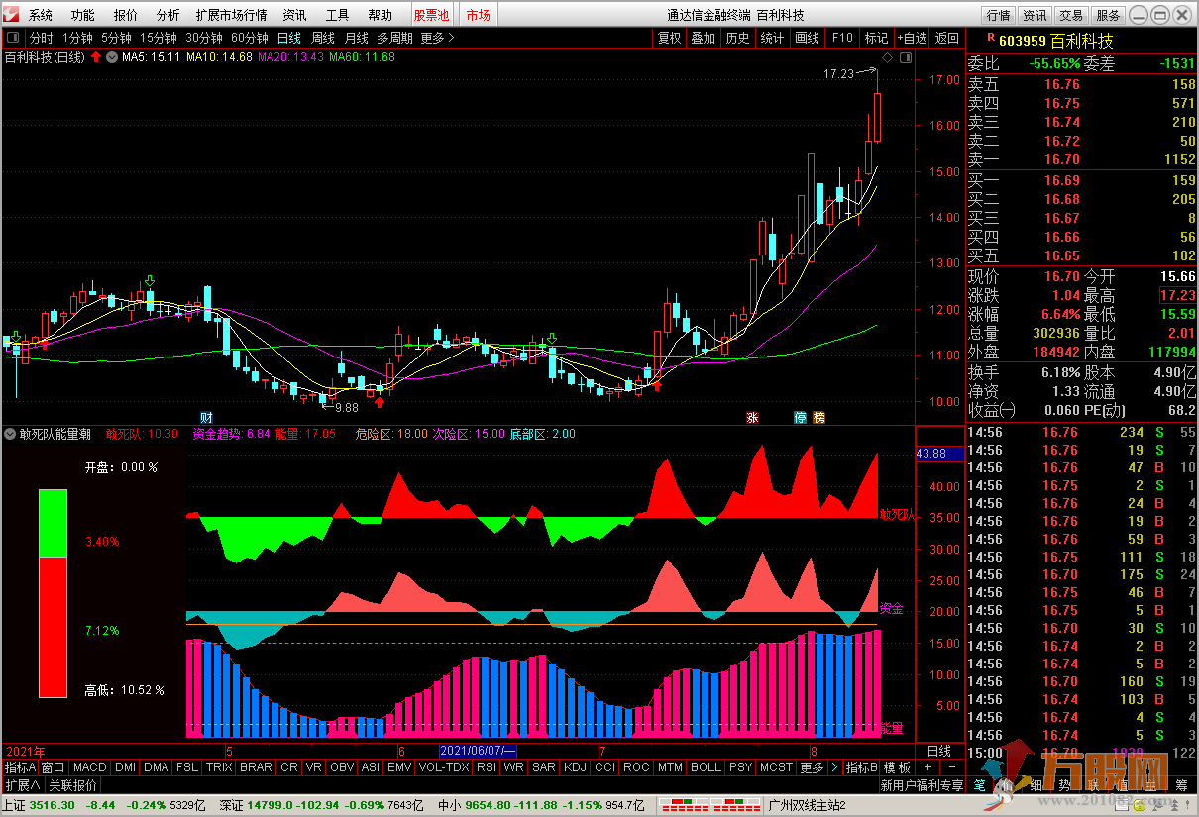Click the 新用户福利专享 link
The image size is (1199, 817).
coord(923,785)
